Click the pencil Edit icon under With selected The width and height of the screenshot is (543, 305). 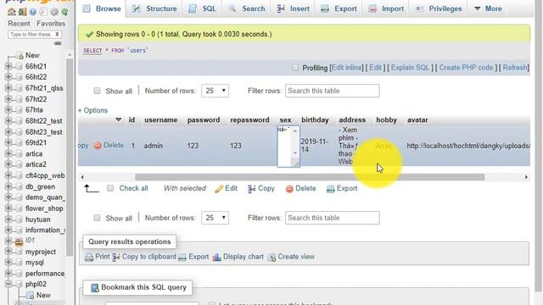pos(219,189)
